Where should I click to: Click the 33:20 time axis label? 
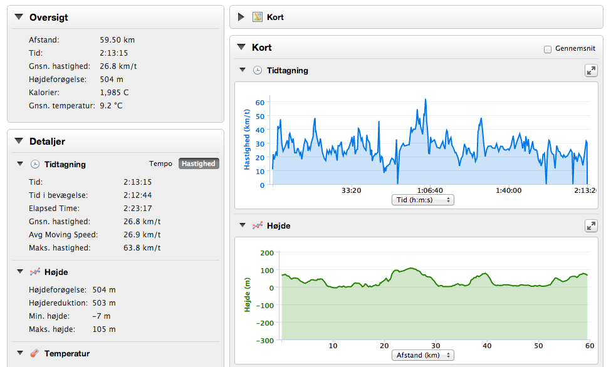point(351,190)
